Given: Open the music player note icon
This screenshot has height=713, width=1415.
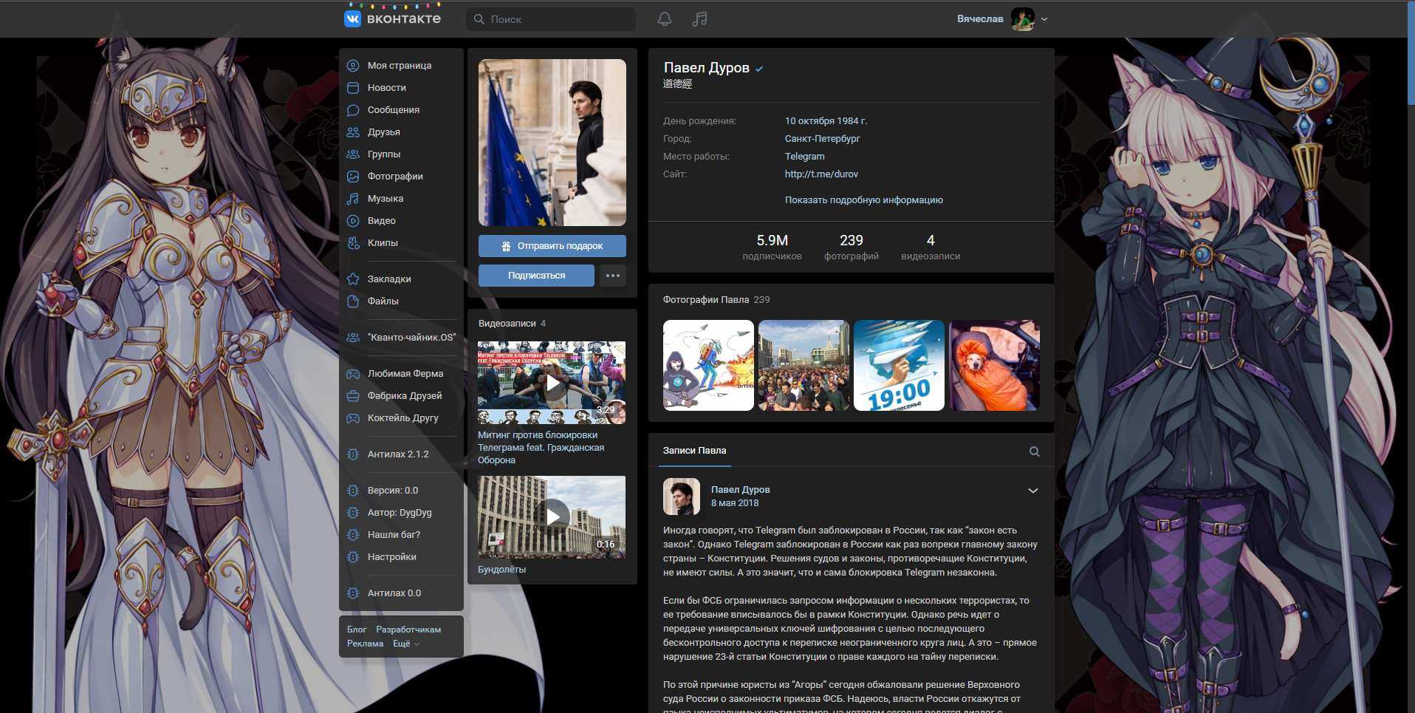Looking at the screenshot, I should point(699,19).
